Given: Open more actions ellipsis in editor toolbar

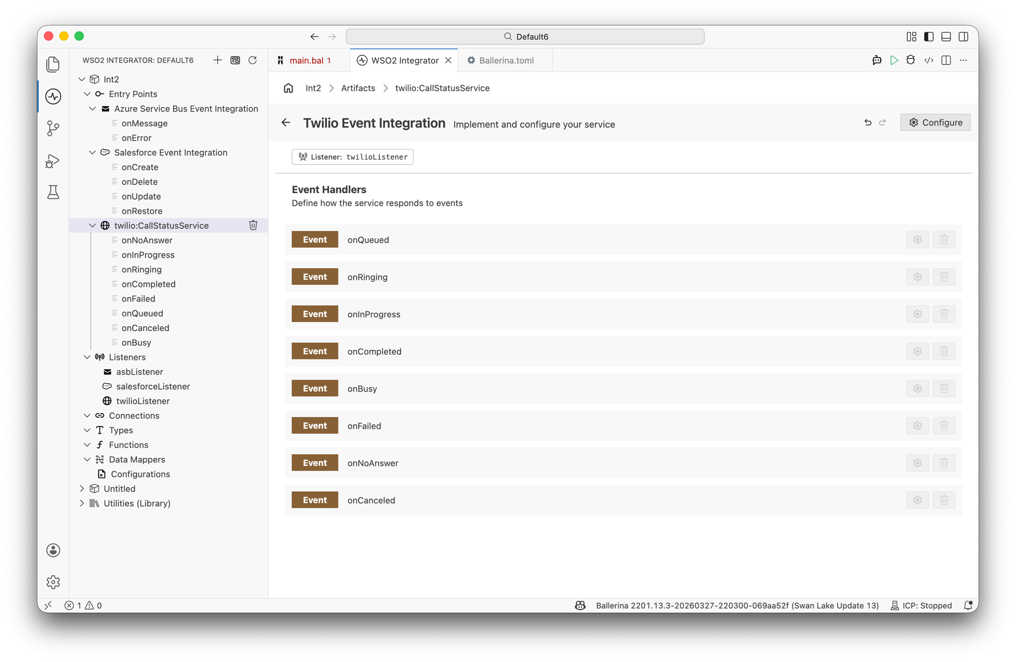Looking at the screenshot, I should tap(963, 60).
